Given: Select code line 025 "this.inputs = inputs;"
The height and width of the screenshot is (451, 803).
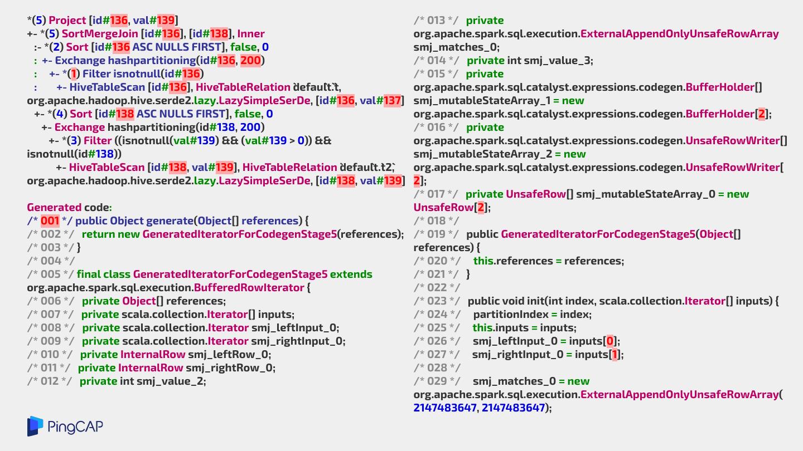Looking at the screenshot, I should 495,327.
